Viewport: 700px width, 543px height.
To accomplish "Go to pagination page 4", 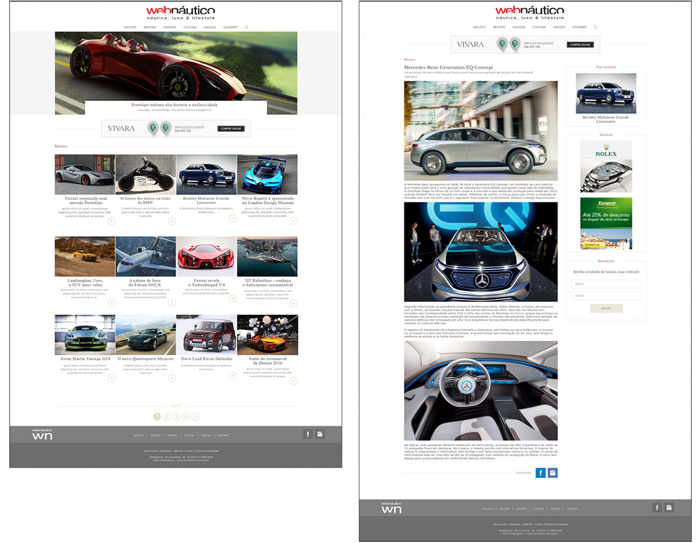I will pos(186,417).
